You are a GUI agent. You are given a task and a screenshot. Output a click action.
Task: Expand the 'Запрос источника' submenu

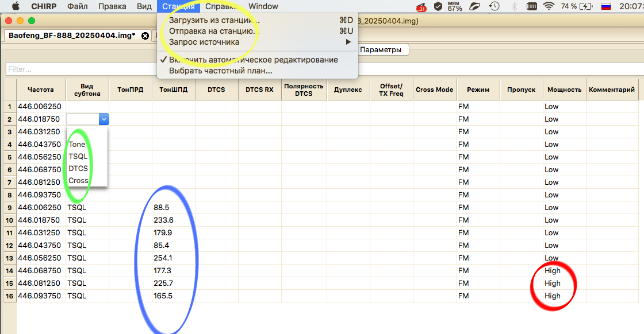pos(258,42)
